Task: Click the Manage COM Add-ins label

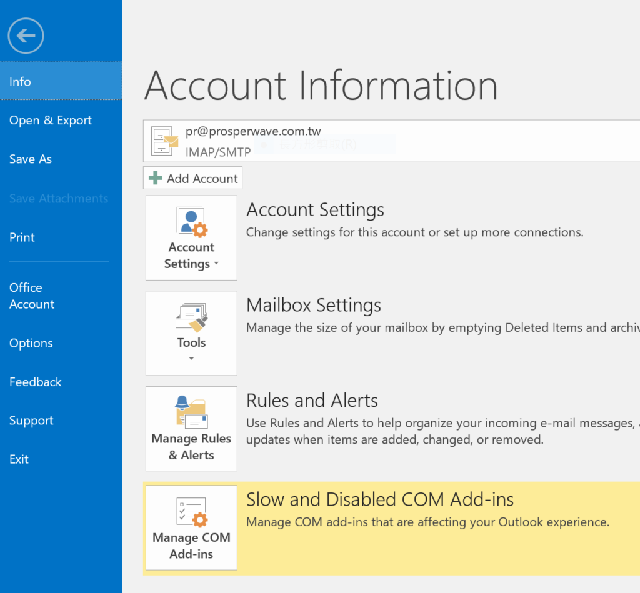Action: [191, 546]
